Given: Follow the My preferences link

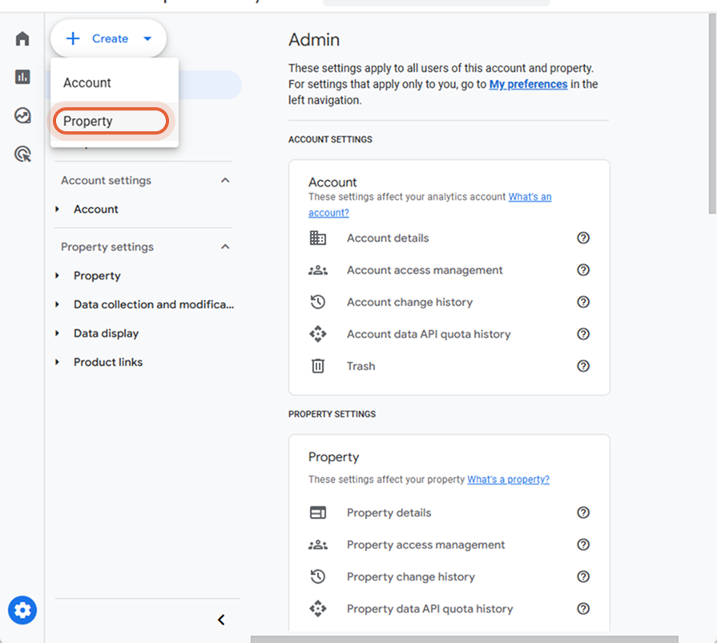Looking at the screenshot, I should tap(528, 84).
